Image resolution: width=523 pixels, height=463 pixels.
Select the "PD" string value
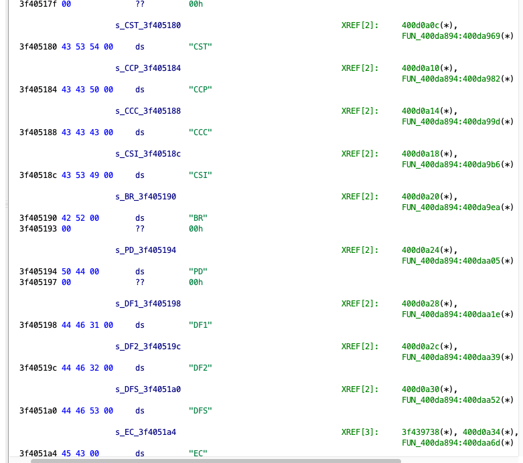tap(198, 272)
